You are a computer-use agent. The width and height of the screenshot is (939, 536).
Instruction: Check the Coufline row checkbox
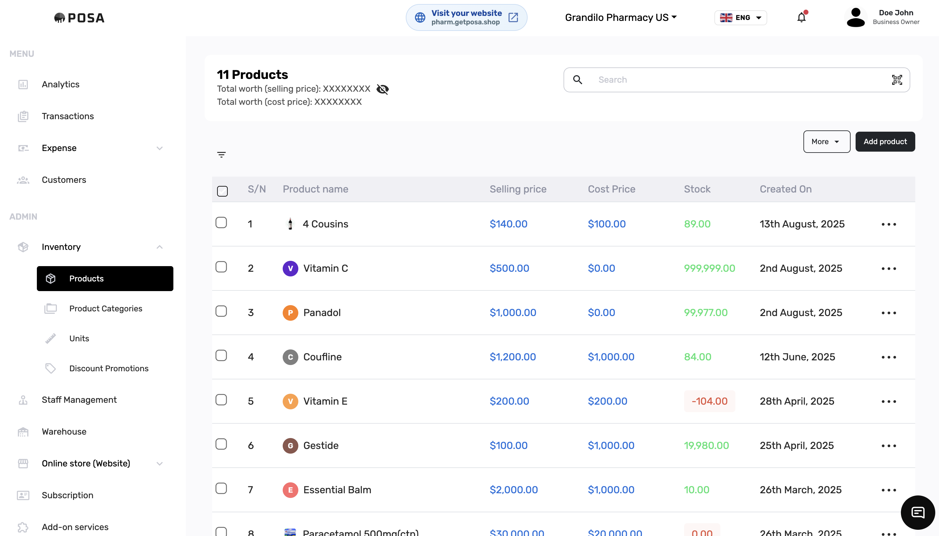221,356
